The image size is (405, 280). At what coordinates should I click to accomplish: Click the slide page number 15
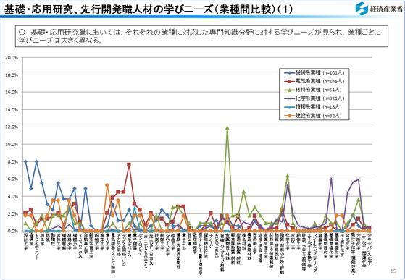pos(393,271)
